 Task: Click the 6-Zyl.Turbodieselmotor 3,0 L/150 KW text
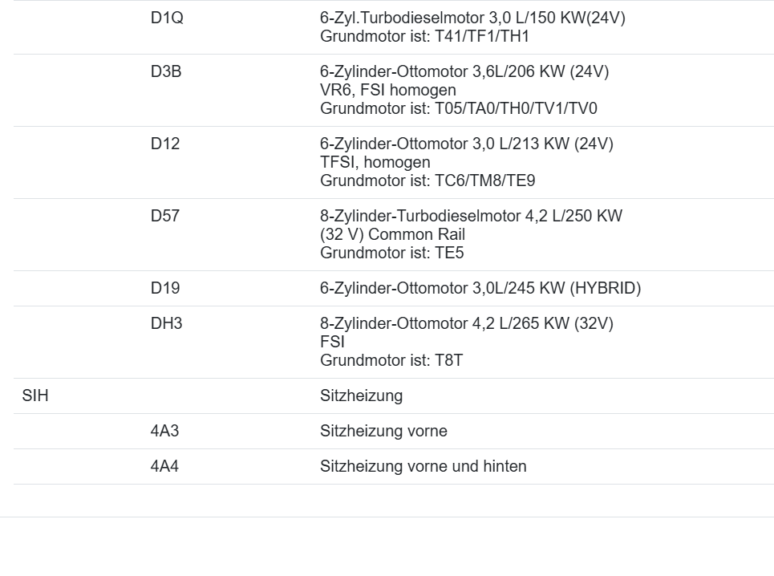pos(472,18)
